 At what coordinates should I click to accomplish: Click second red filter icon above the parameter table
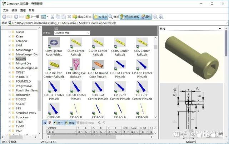coord(49,123)
